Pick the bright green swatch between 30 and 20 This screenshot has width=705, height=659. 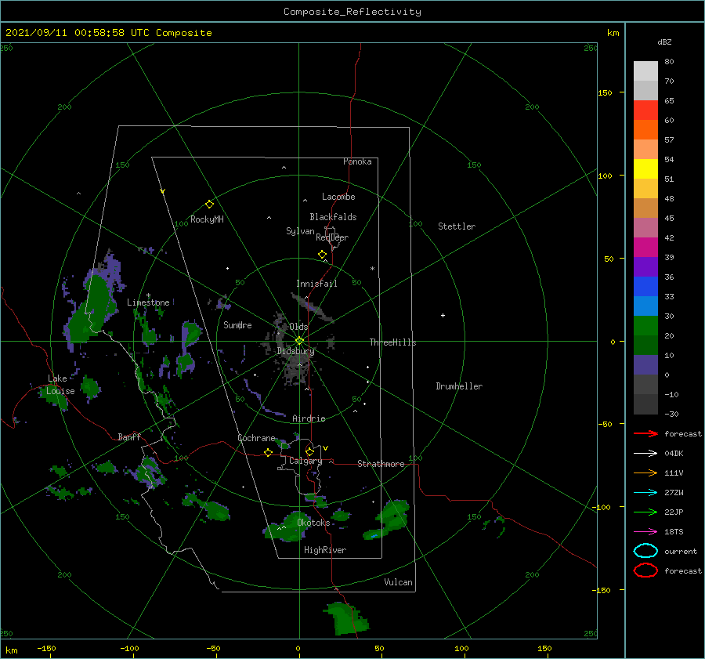tap(645, 326)
